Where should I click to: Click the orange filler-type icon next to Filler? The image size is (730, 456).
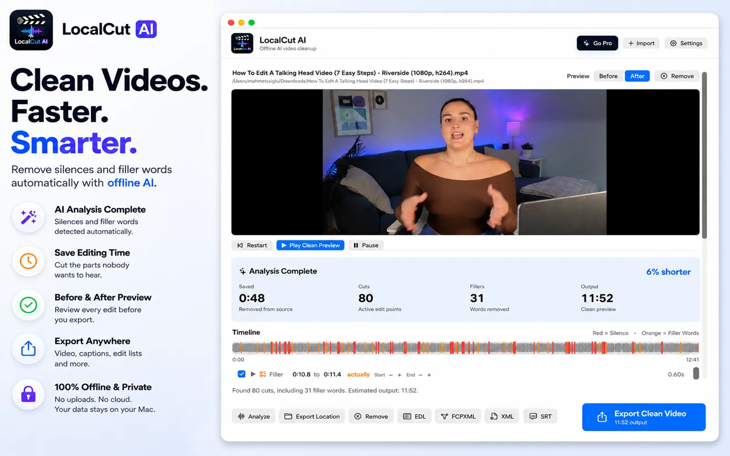pyautogui.click(x=263, y=374)
